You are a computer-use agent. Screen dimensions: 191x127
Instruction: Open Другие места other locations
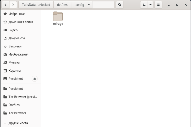18,123
